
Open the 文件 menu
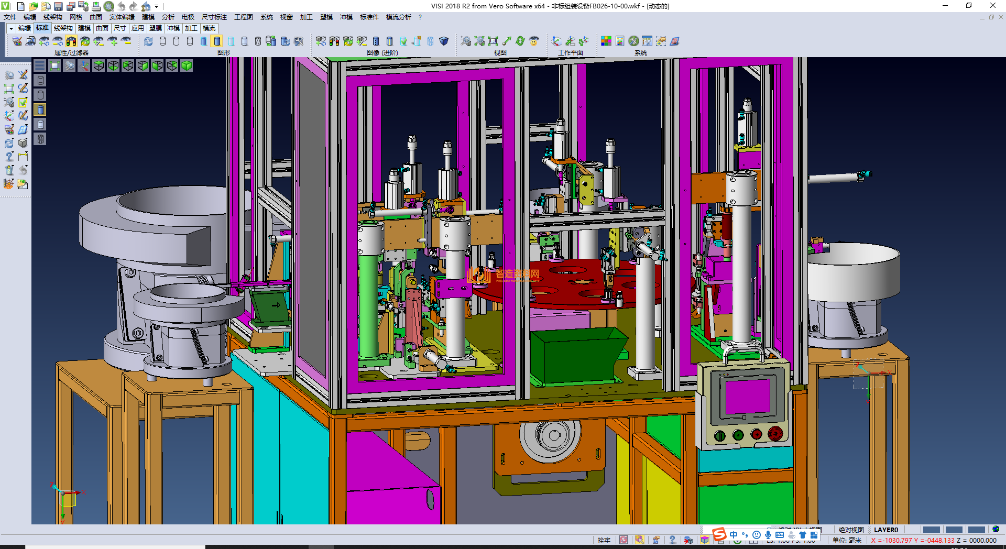tap(10, 17)
